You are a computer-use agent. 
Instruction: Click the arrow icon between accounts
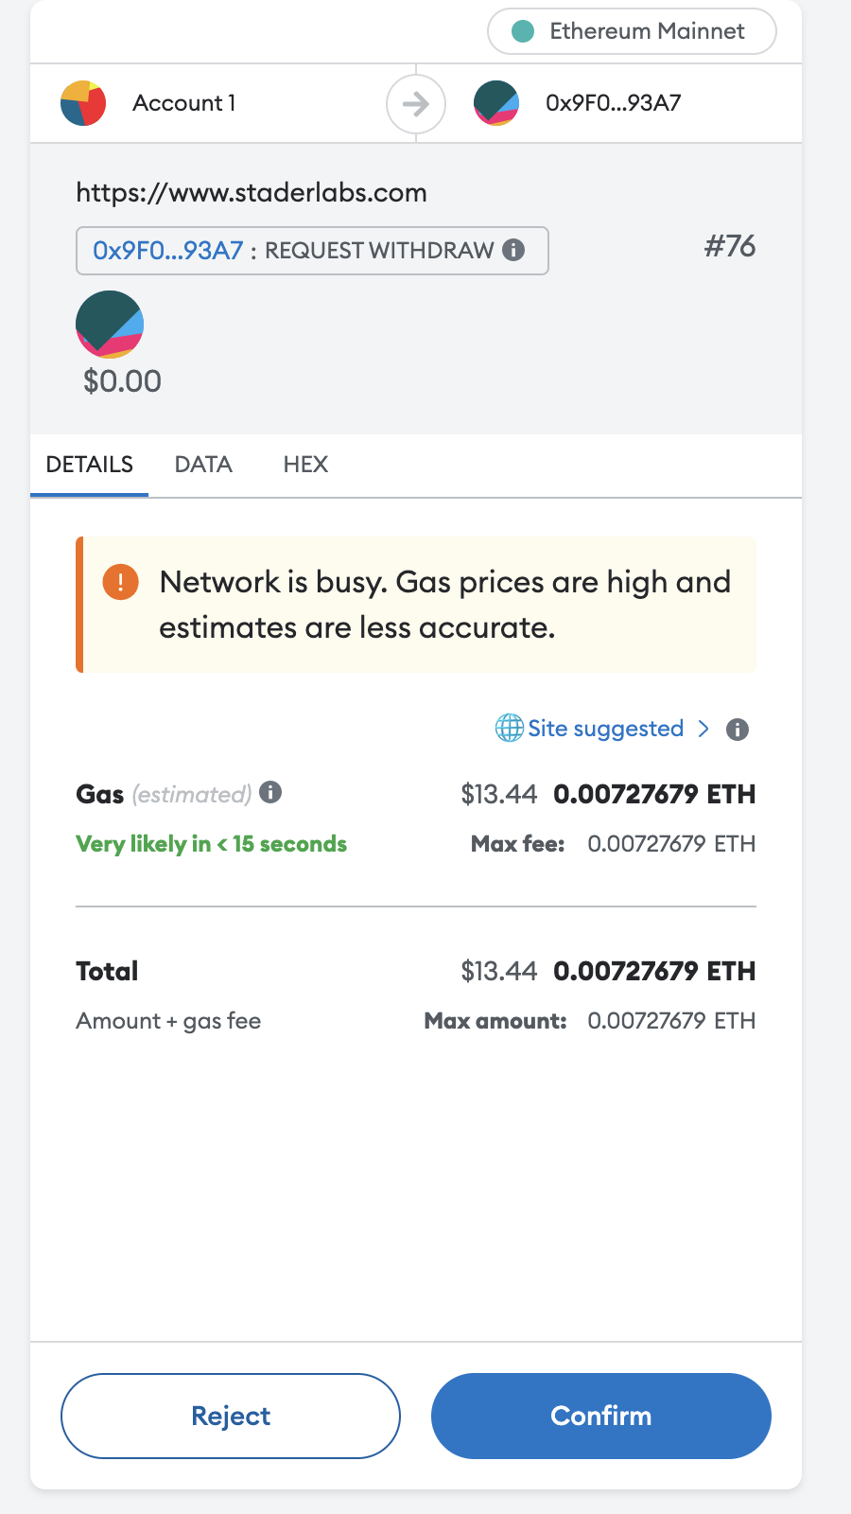click(416, 103)
